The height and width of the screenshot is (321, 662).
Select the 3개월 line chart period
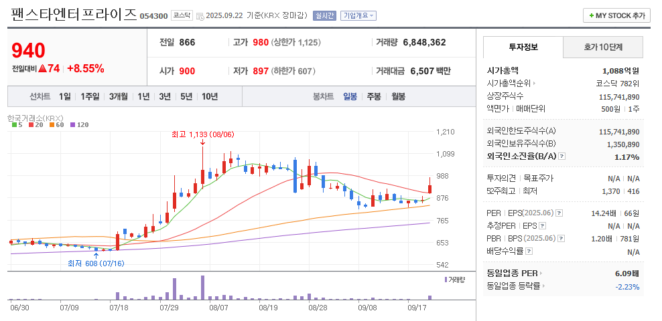tap(118, 96)
